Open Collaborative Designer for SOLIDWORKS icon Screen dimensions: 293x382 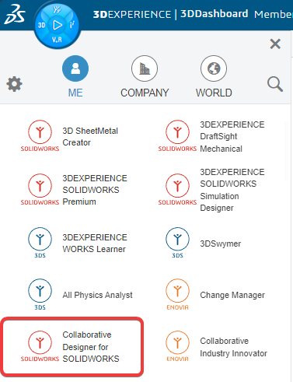(x=40, y=346)
